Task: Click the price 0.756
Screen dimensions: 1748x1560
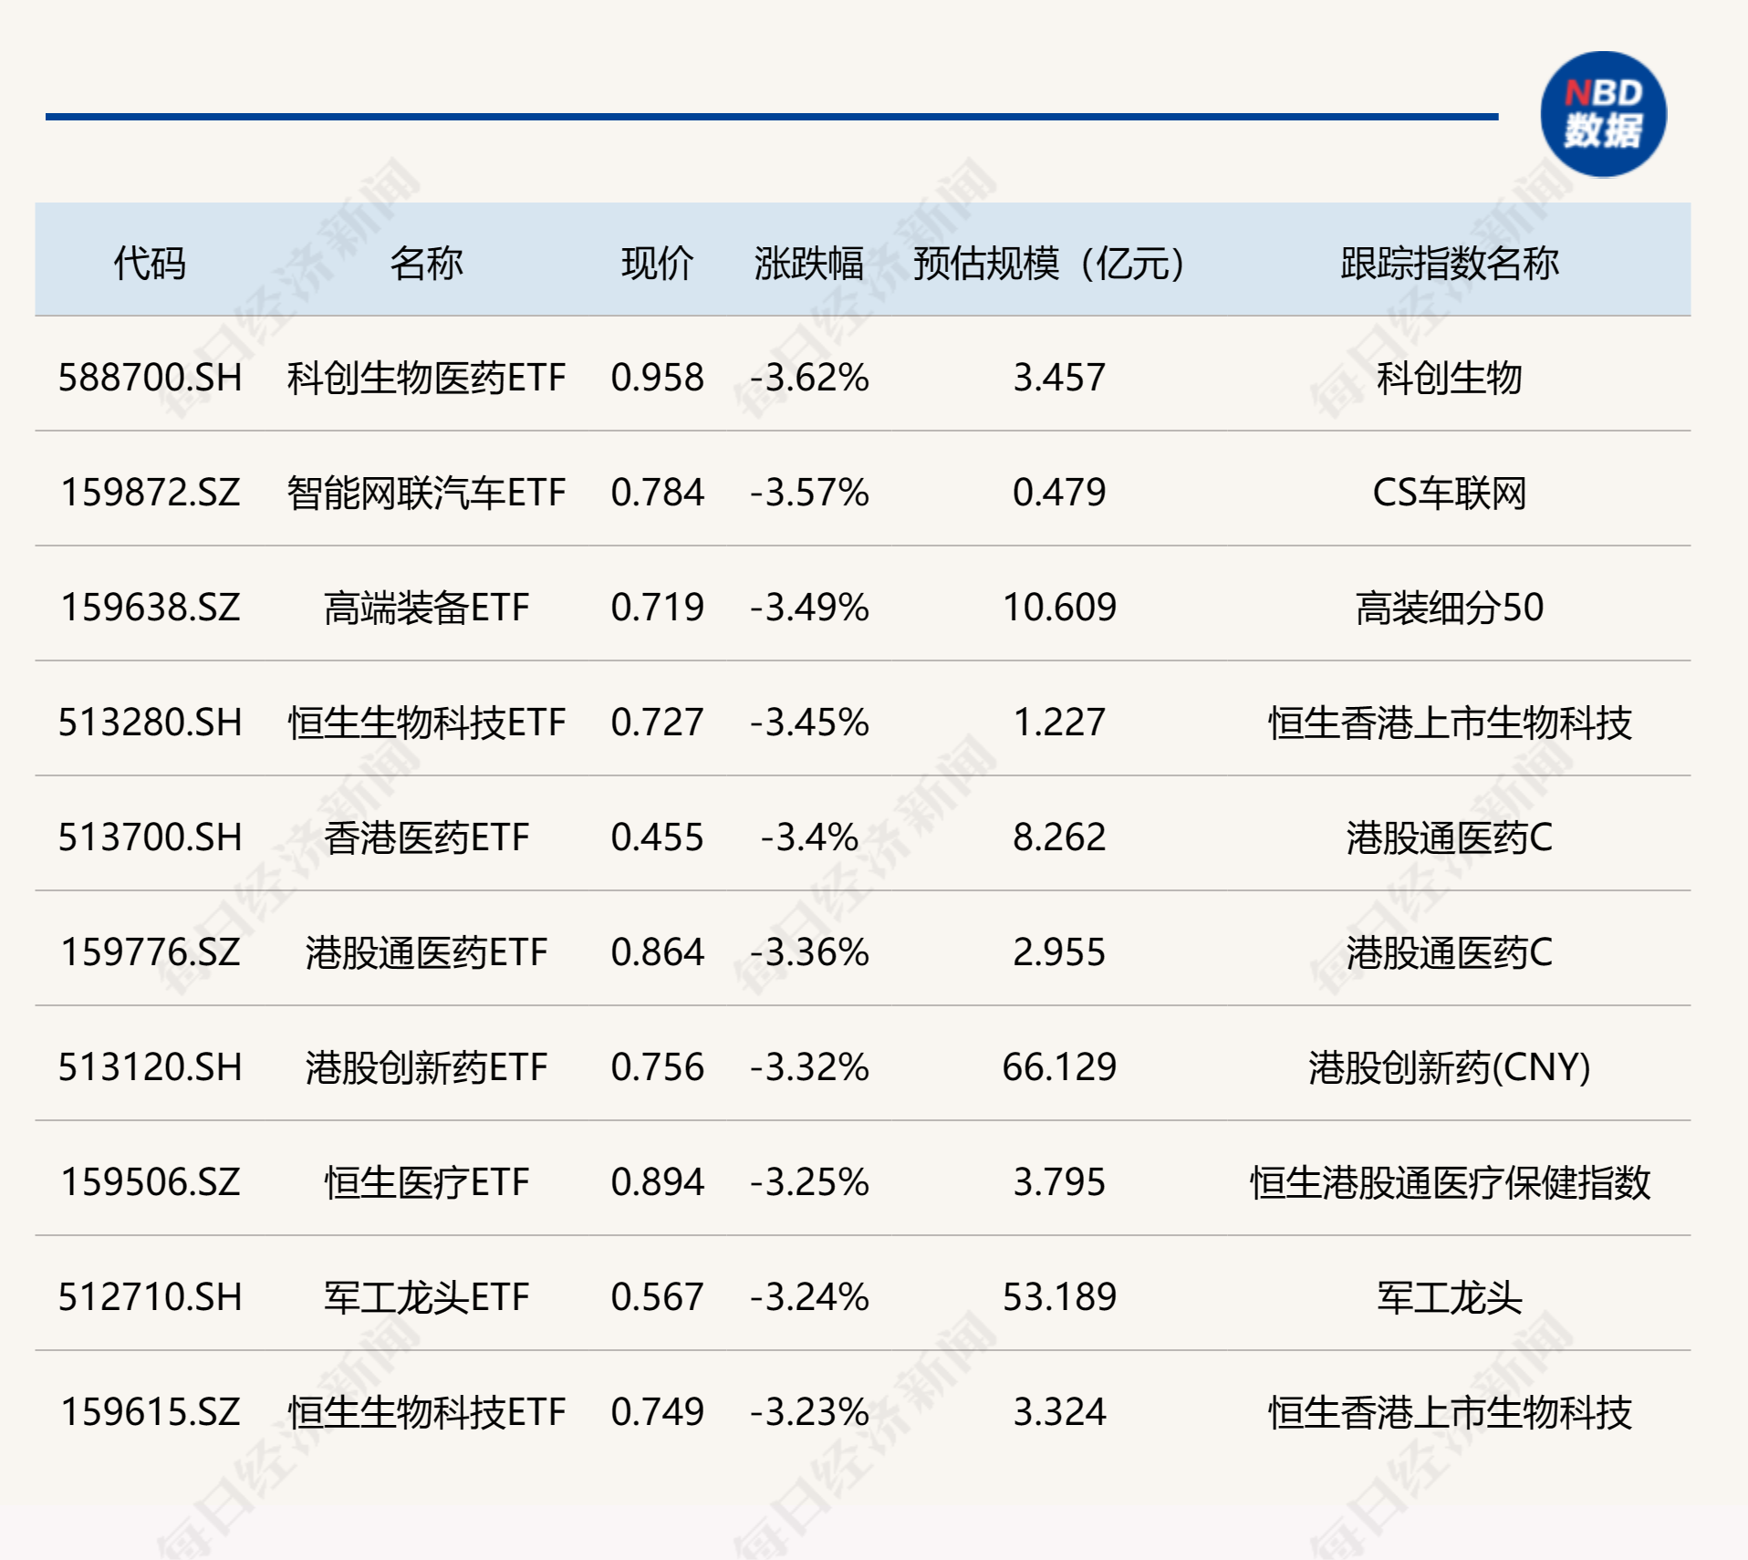Action: pos(657,1067)
